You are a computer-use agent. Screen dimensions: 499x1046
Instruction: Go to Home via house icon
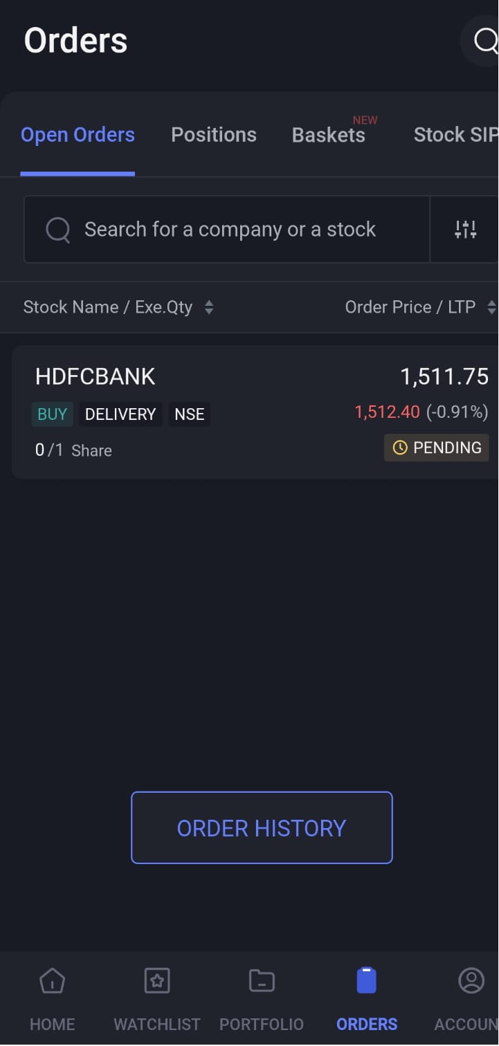click(52, 981)
